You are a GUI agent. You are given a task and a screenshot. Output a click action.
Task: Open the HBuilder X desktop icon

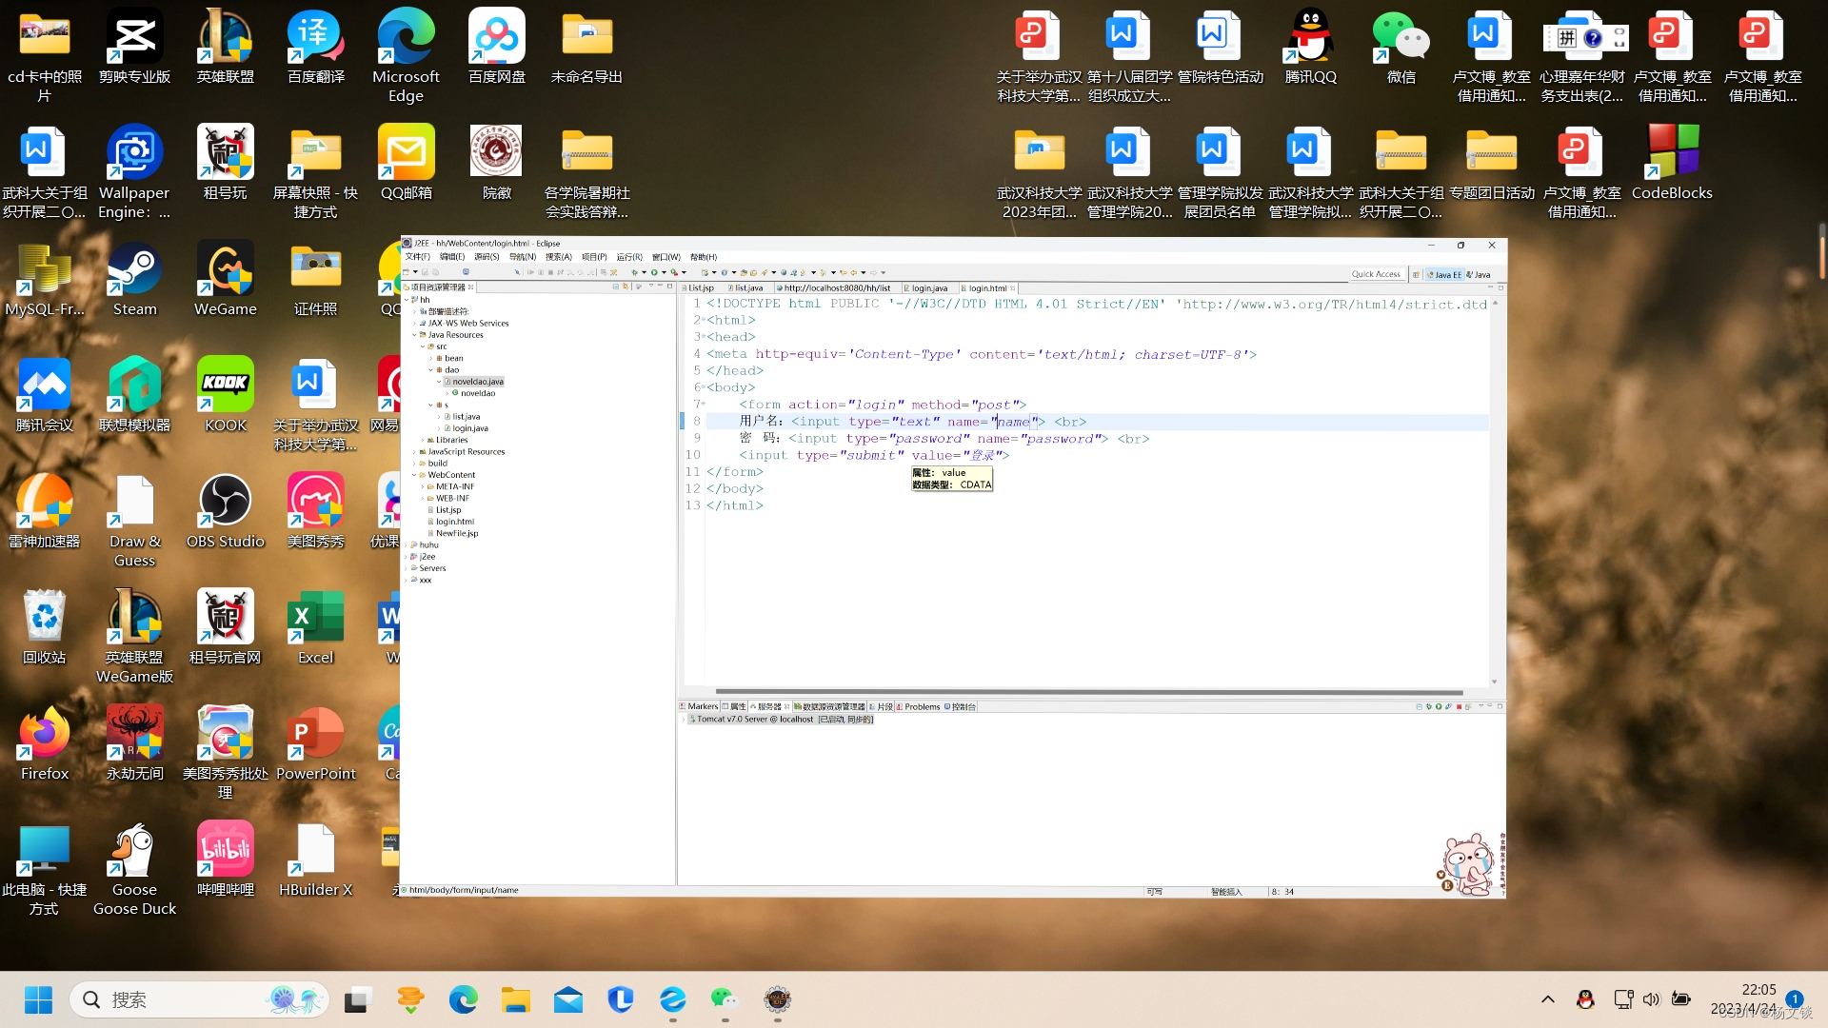click(x=315, y=860)
